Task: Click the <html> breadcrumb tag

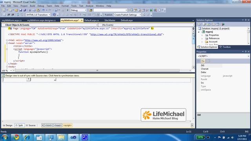Action: 48,125
